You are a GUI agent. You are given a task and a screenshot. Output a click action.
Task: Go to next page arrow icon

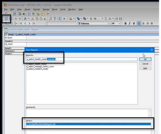point(29,23)
